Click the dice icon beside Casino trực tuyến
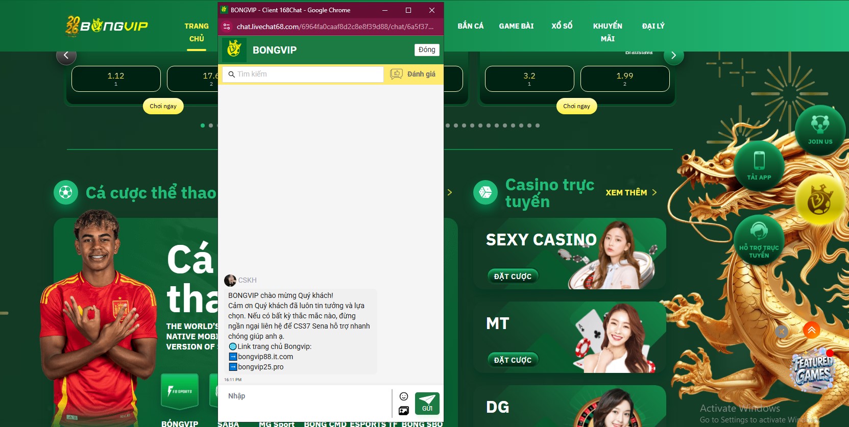849x427 pixels. 486,192
